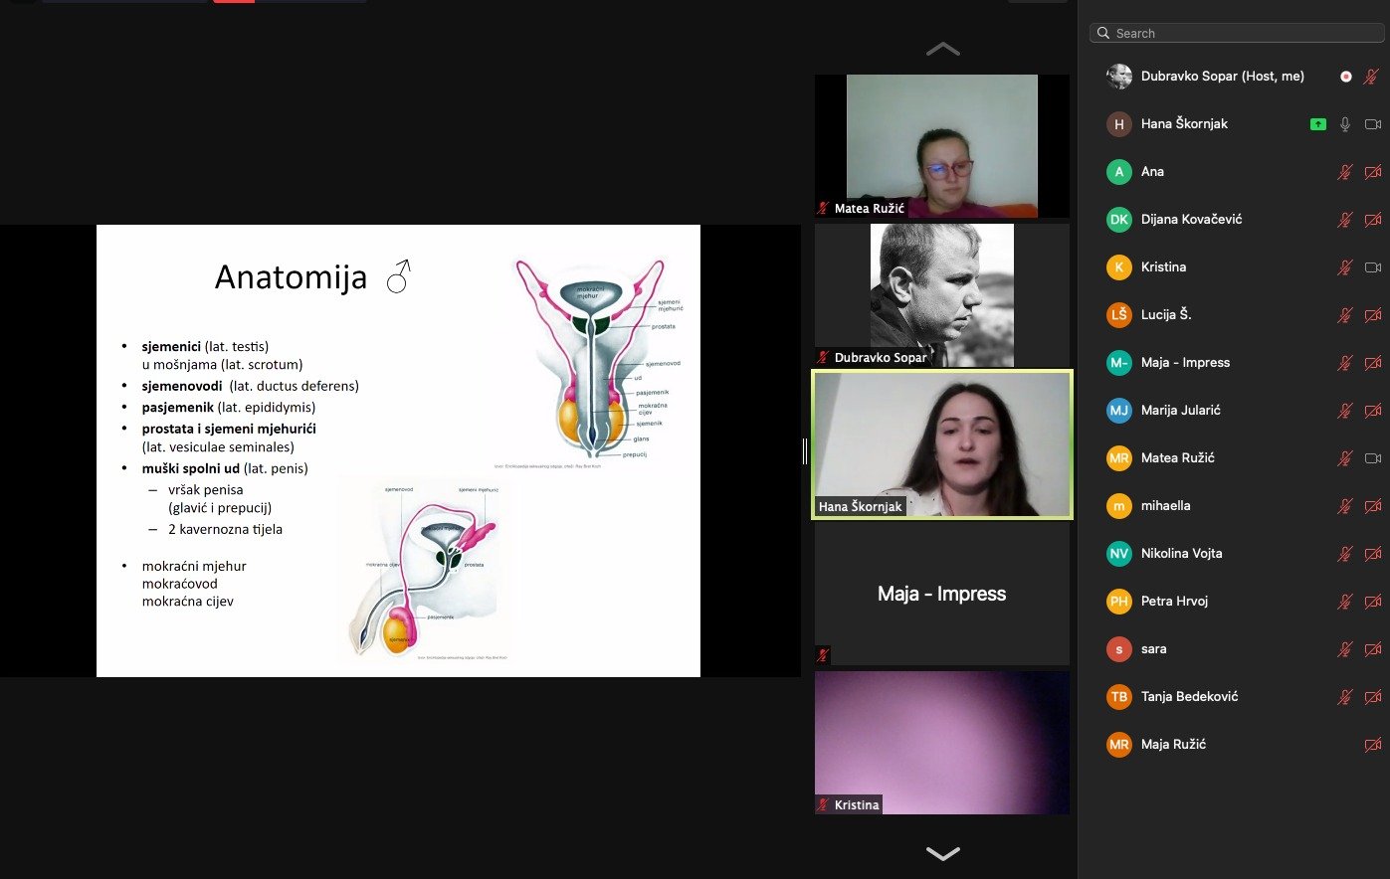Click Matea Ružić's muted mic icon in list
This screenshot has height=879, width=1390.
tap(1345, 458)
